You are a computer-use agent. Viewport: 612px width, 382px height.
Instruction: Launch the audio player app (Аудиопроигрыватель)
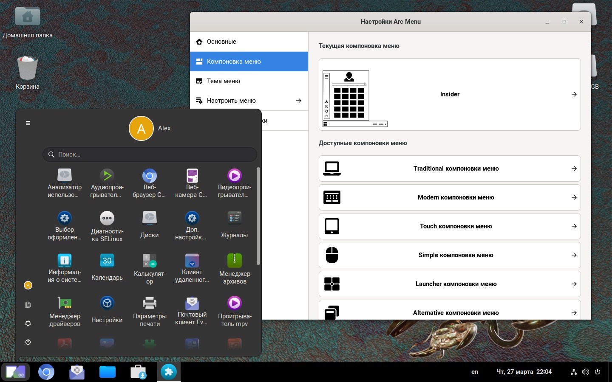point(107,183)
